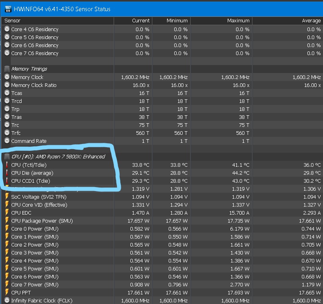Click the 33.8 °C current value of CPU (Tctl/Tdie)
Viewport: 323px width, 304px height.
point(141,165)
